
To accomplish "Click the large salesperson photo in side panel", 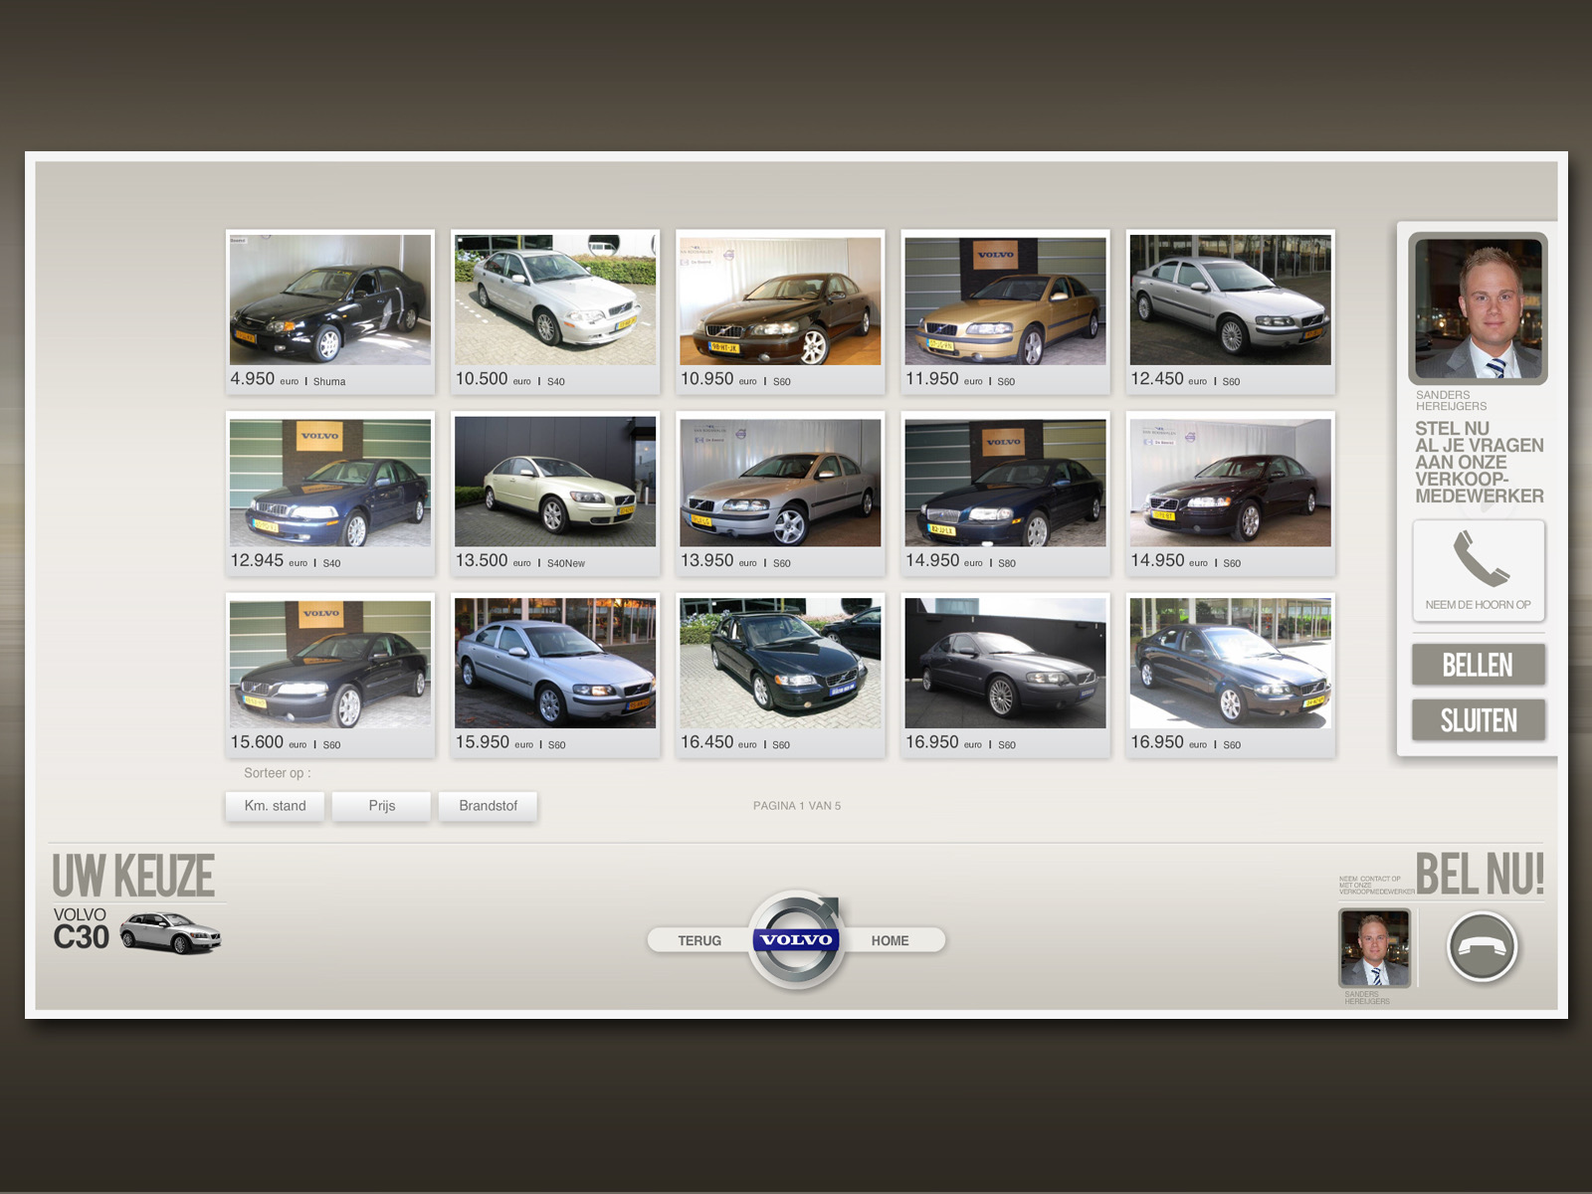I will pos(1479,308).
